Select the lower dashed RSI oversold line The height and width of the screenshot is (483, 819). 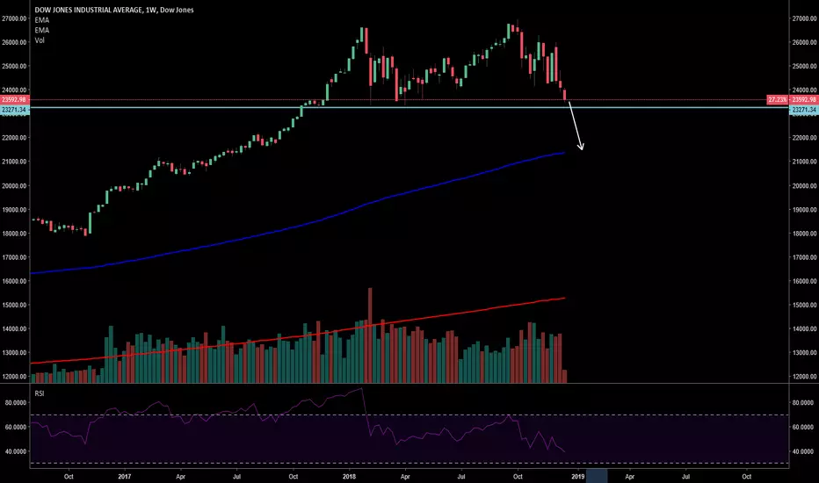pyautogui.click(x=408, y=463)
